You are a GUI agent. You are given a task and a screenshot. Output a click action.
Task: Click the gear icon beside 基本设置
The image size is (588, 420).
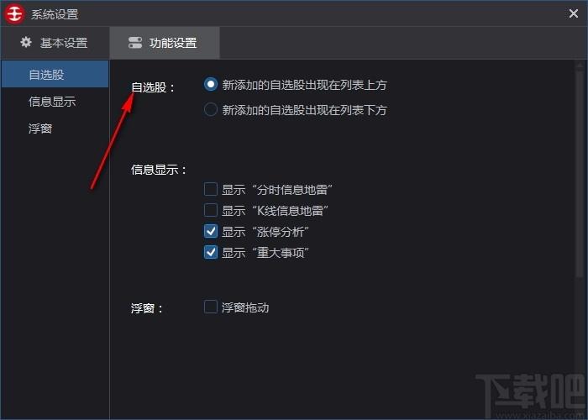(x=26, y=42)
